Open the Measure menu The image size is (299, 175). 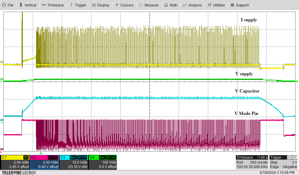click(x=149, y=5)
